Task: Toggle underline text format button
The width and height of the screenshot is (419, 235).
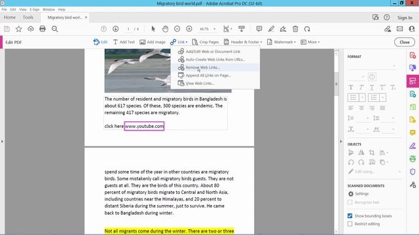Action: [372, 87]
